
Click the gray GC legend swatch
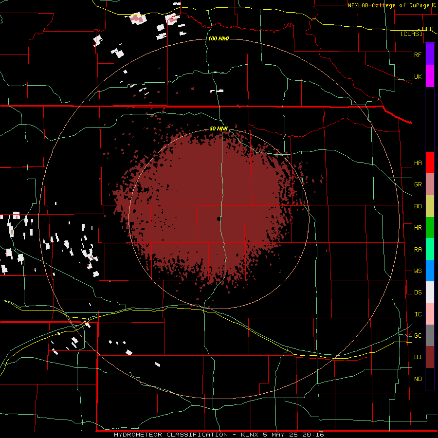pyautogui.click(x=430, y=335)
